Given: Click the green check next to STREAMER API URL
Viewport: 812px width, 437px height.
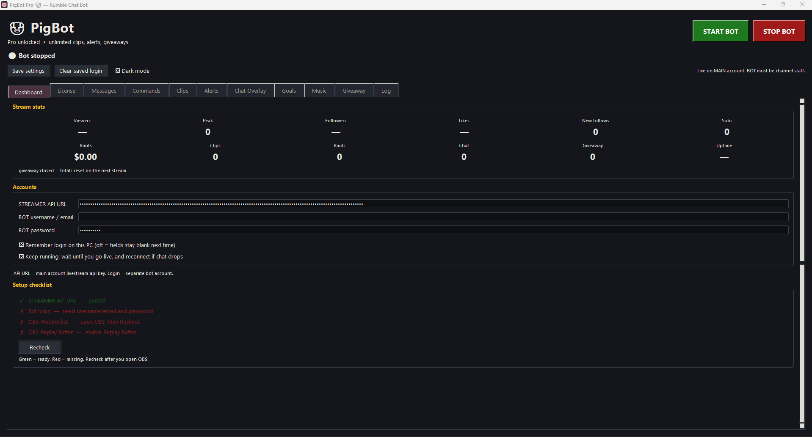Looking at the screenshot, I should pyautogui.click(x=22, y=301).
